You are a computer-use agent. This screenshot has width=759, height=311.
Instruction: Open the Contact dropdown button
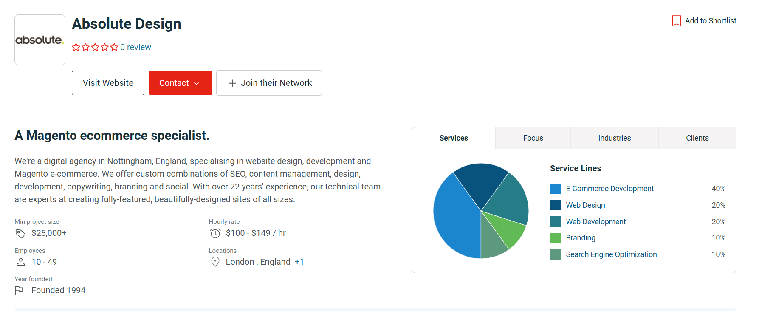pos(181,83)
